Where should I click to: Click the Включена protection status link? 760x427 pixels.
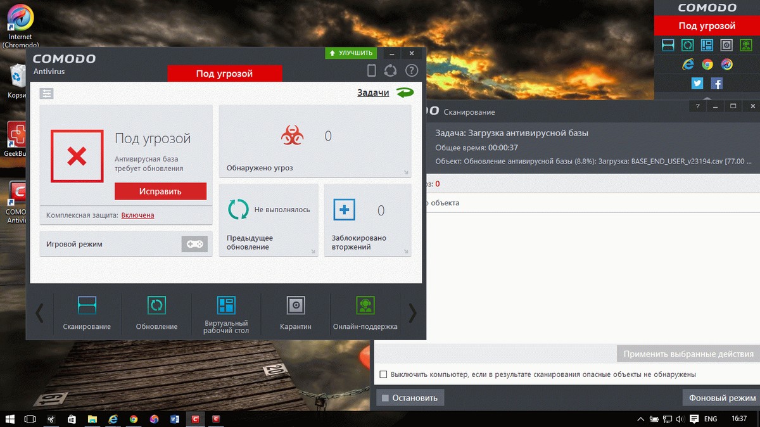pyautogui.click(x=137, y=215)
